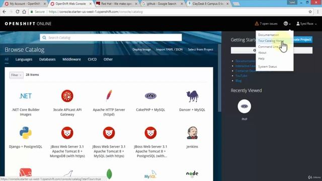Click the Deploy Image link
322x181 pixels.
point(141,49)
